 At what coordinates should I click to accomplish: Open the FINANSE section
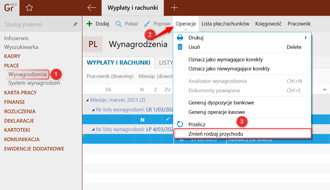(x=15, y=102)
